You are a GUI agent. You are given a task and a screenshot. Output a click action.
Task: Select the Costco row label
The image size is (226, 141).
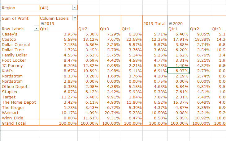(20, 39)
